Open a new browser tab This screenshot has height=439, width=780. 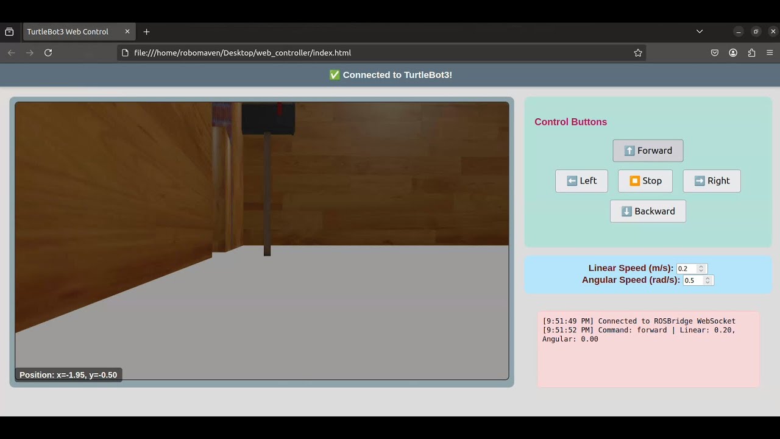[x=146, y=32]
